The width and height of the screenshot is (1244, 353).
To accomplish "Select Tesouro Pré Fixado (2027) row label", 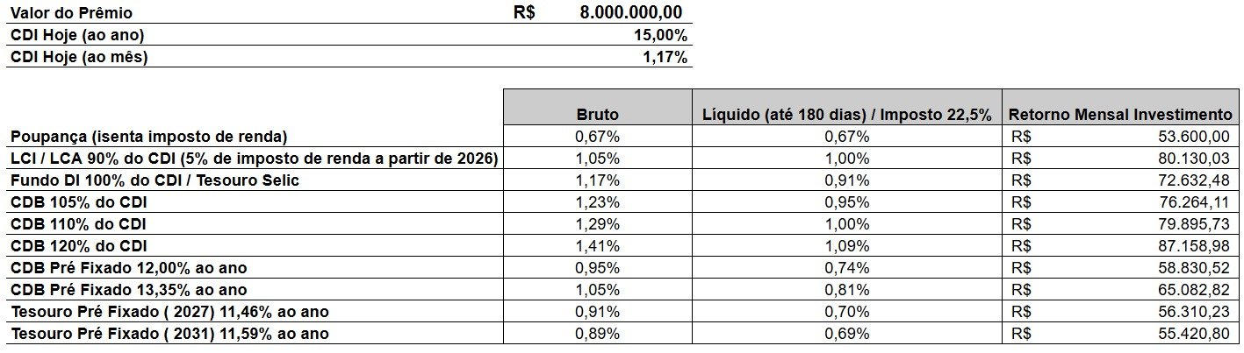I will pyautogui.click(x=169, y=312).
